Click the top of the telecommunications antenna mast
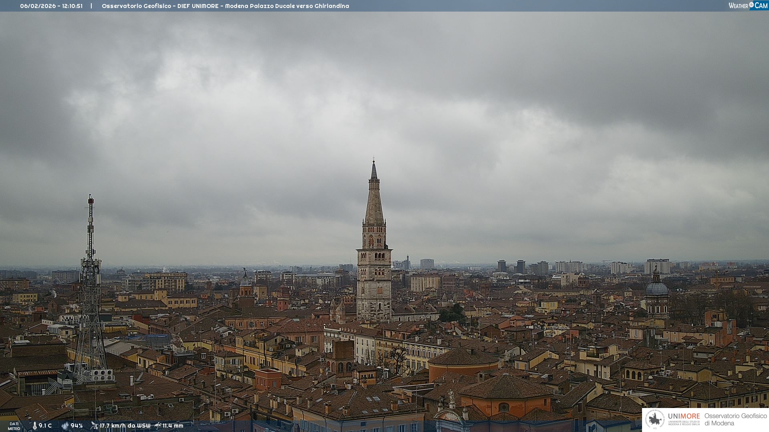This screenshot has width=769, height=432. pyautogui.click(x=91, y=200)
